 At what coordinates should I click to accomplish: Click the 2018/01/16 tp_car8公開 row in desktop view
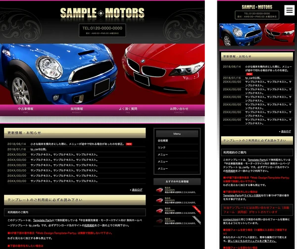76,149
